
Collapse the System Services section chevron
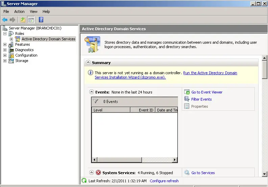91,173
